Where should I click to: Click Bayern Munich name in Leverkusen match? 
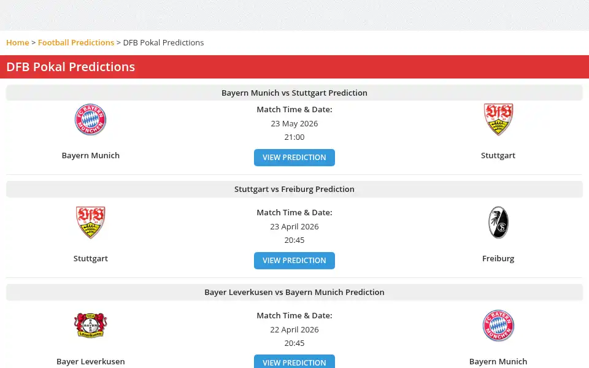pyautogui.click(x=498, y=361)
